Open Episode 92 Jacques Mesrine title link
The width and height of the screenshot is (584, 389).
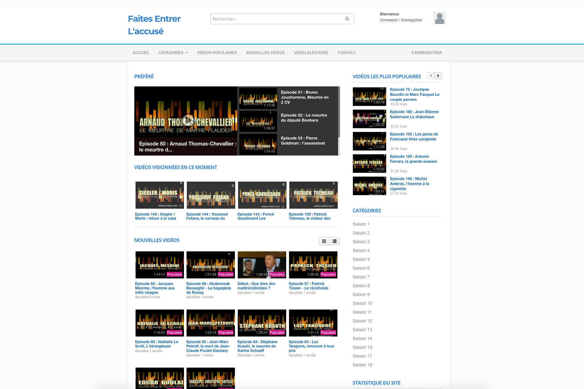pos(155,288)
